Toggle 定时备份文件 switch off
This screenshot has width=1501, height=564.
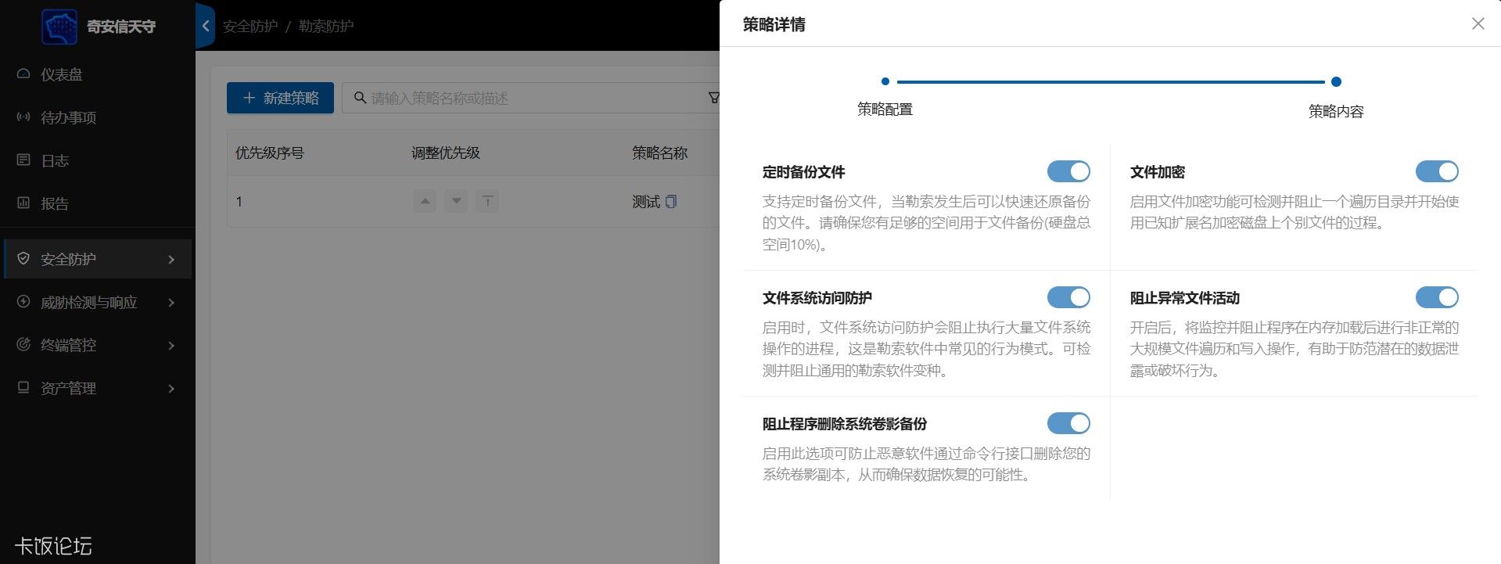tap(1068, 171)
